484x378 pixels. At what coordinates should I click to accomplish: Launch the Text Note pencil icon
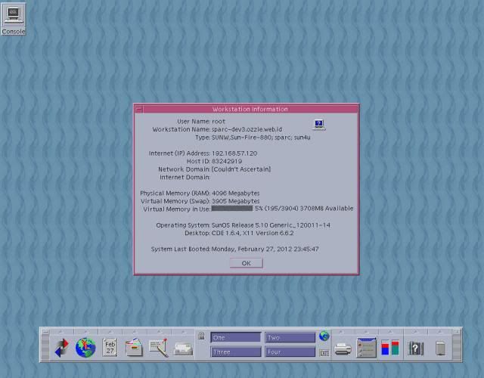click(159, 348)
